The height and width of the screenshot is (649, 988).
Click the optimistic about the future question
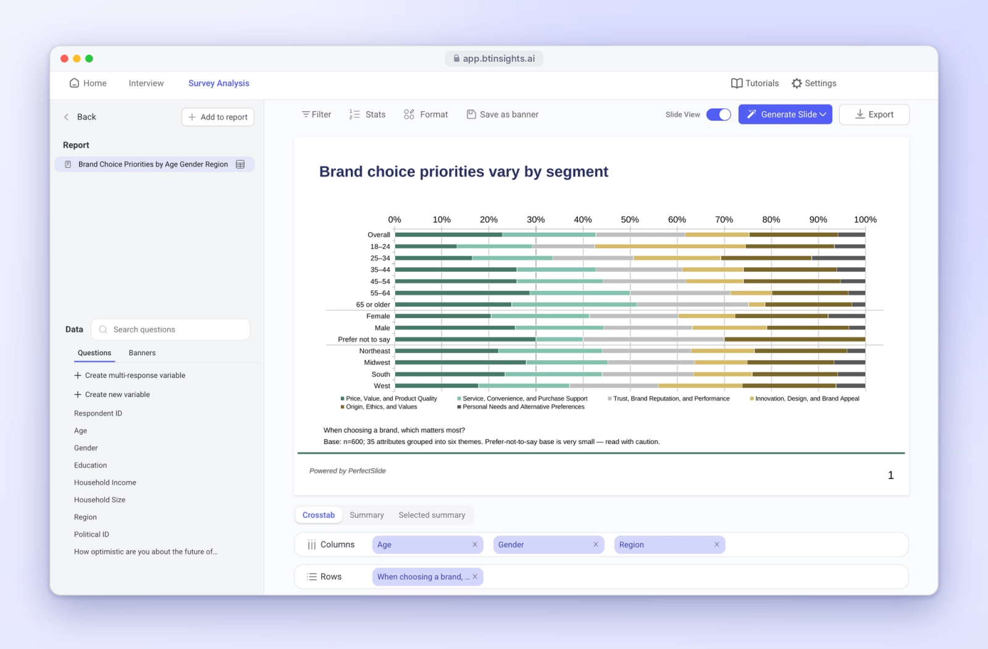pyautogui.click(x=146, y=551)
